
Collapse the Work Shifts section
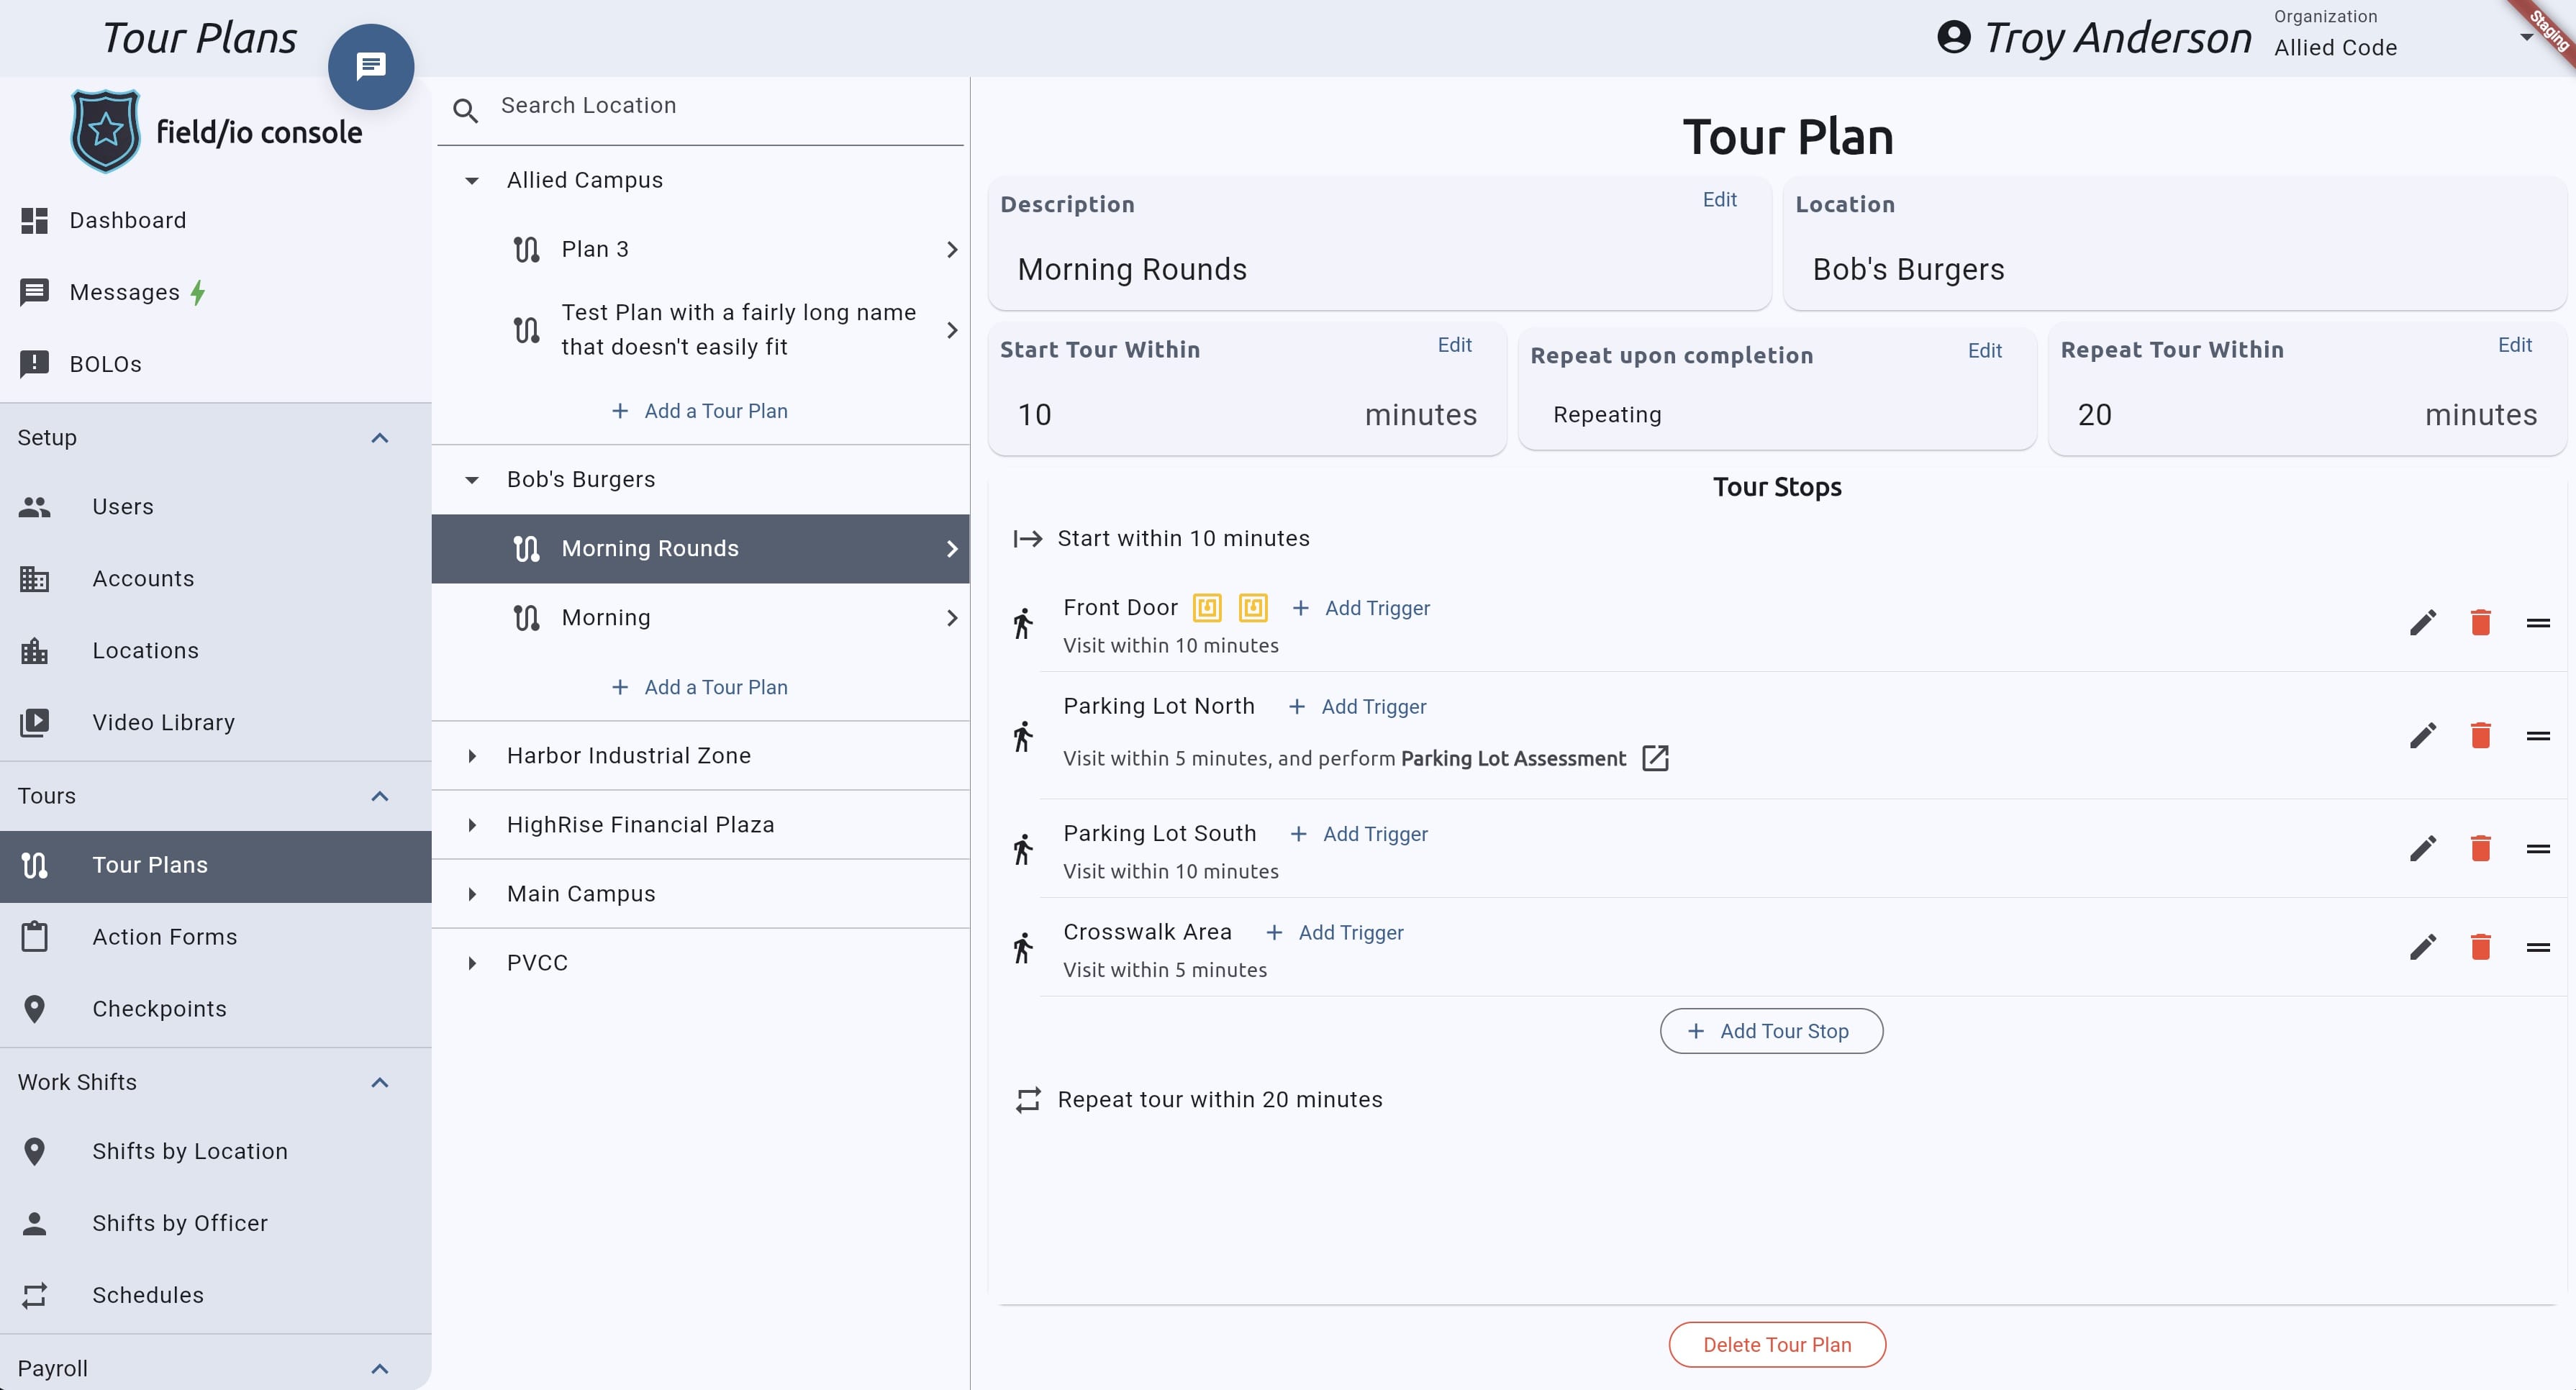(x=380, y=1083)
